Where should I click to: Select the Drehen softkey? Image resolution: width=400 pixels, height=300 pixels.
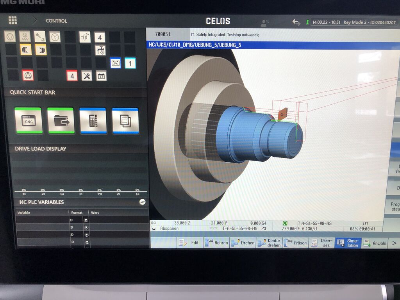tap(243, 243)
